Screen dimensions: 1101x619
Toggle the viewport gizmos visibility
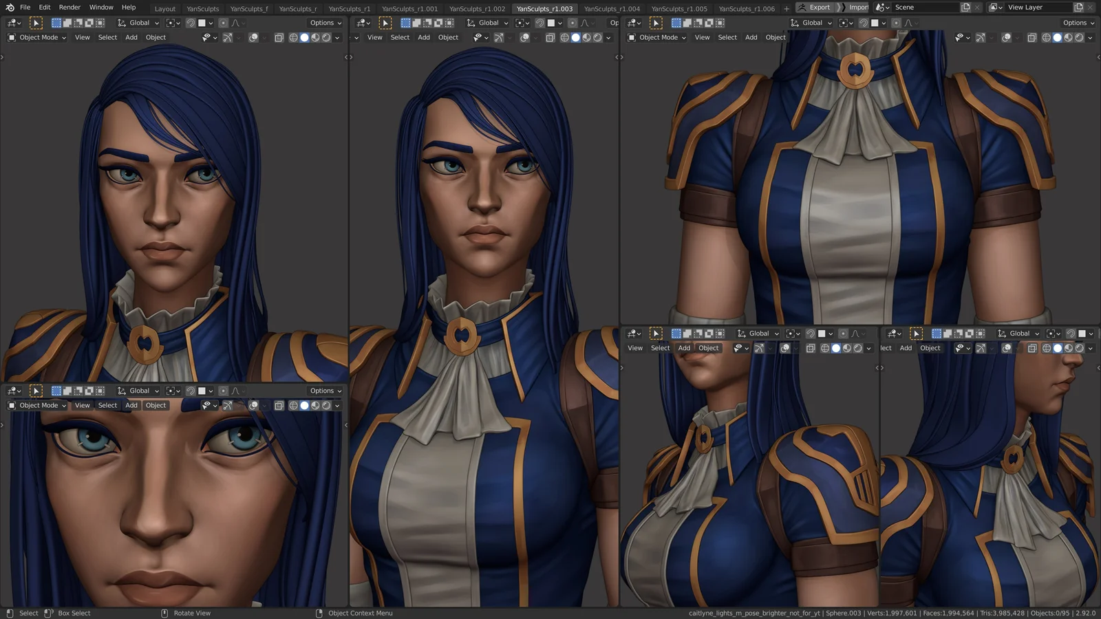pyautogui.click(x=228, y=38)
